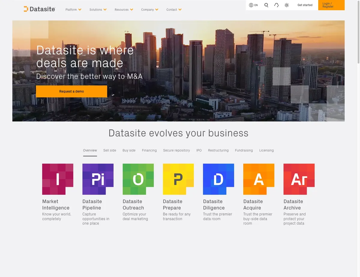Open the Datasite Prepare title link

coord(172,205)
